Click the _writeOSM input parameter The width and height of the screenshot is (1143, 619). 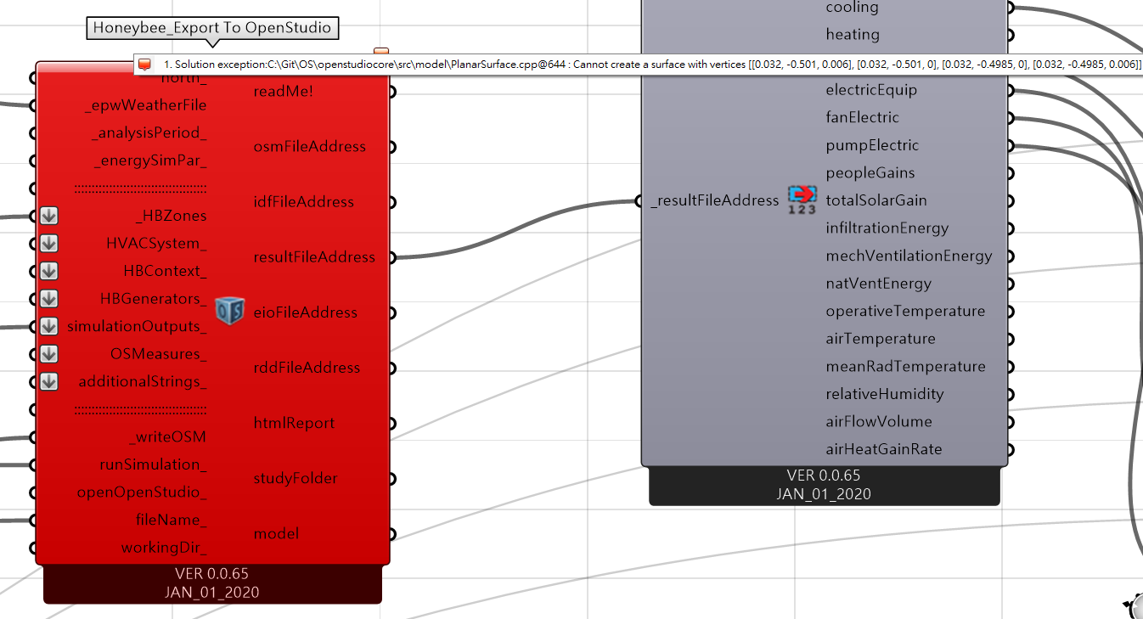pyautogui.click(x=168, y=437)
